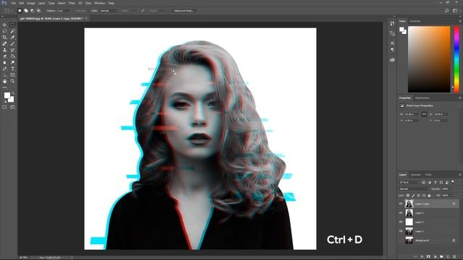Viewport: 463px width, 260px height.
Task: Show the Background layer via visibility box
Action: point(401,240)
